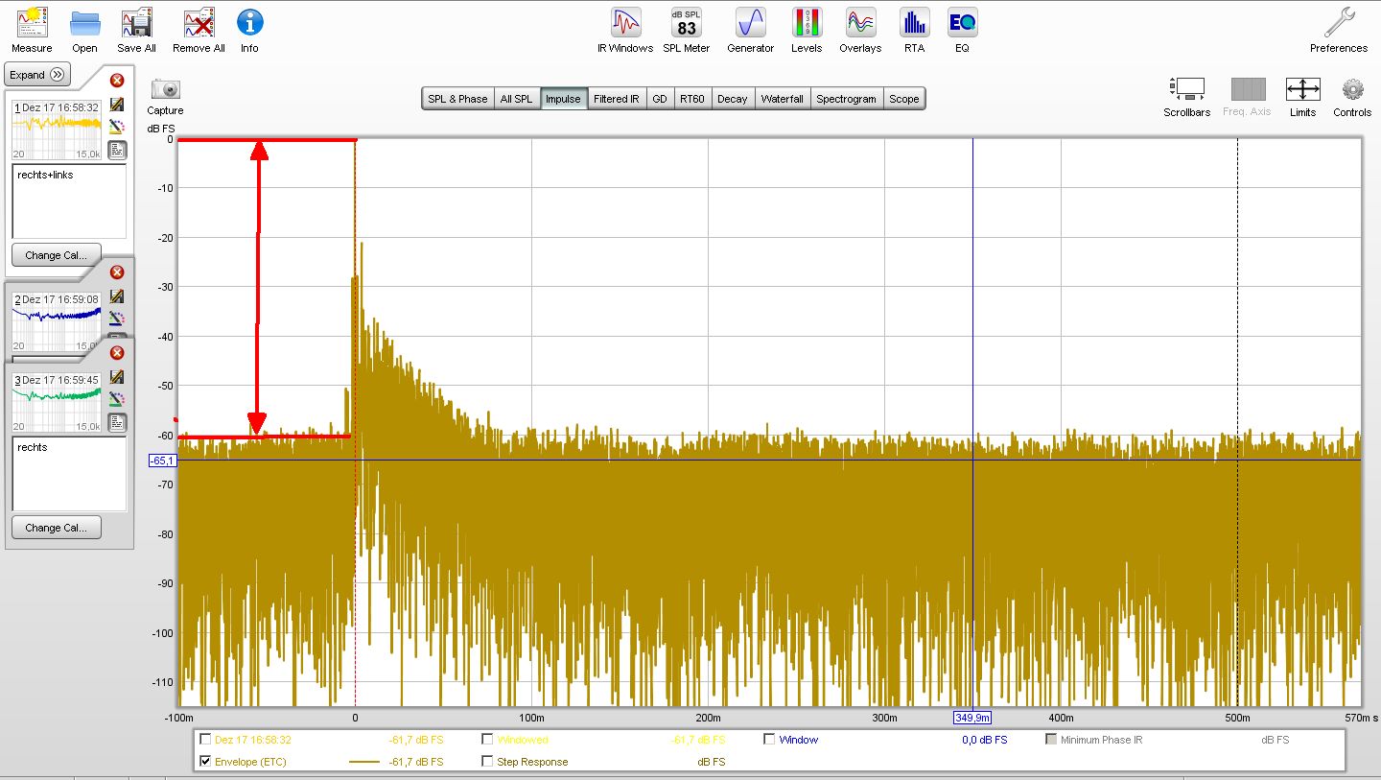The width and height of the screenshot is (1381, 780).
Task: Open the Info panel icon
Action: (249, 30)
